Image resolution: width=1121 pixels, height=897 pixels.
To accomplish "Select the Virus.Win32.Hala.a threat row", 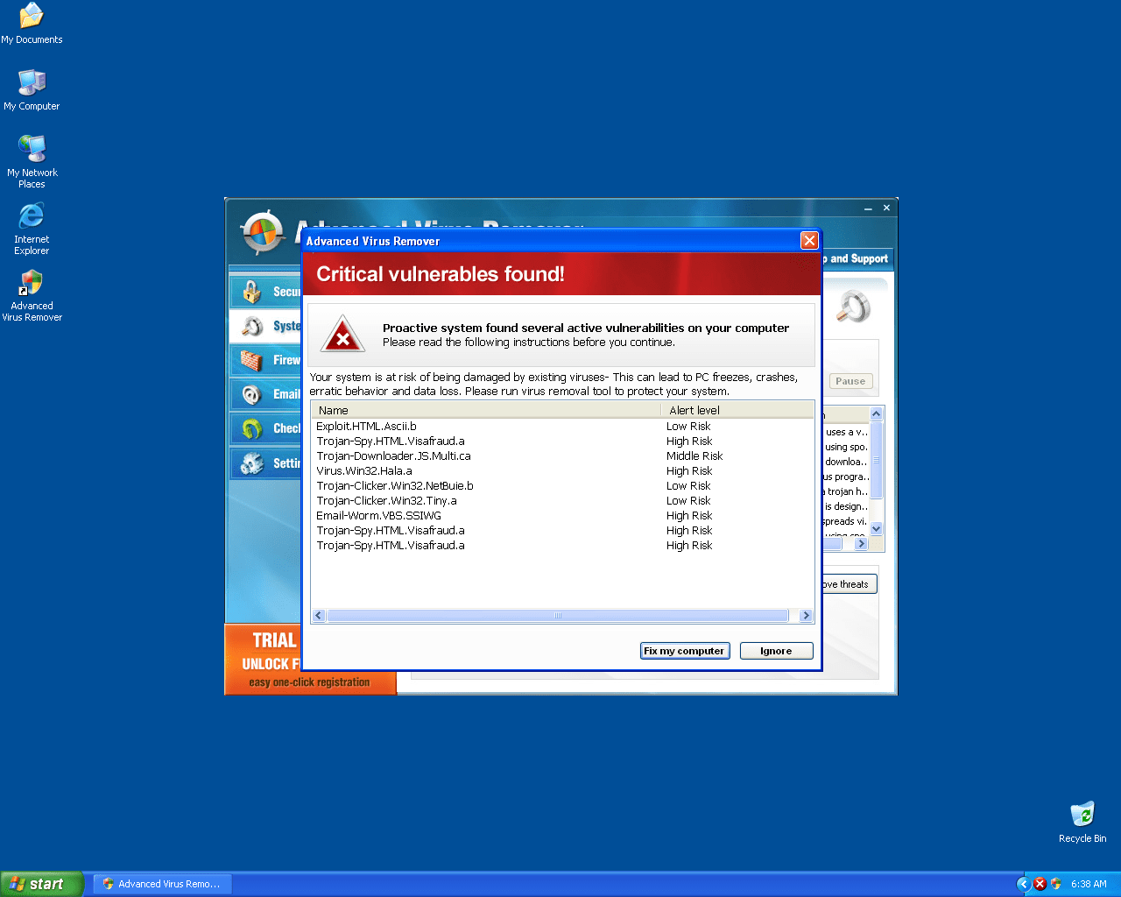I will (364, 471).
